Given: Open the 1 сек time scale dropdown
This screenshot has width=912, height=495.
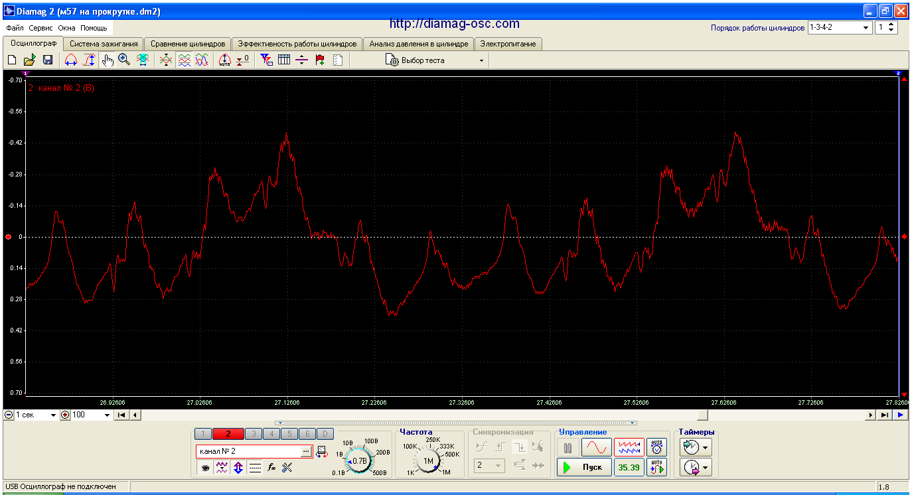Looking at the screenshot, I should pos(36,415).
